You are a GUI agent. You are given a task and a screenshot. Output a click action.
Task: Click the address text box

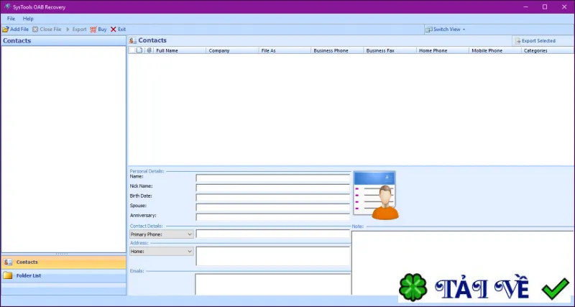[x=273, y=256]
